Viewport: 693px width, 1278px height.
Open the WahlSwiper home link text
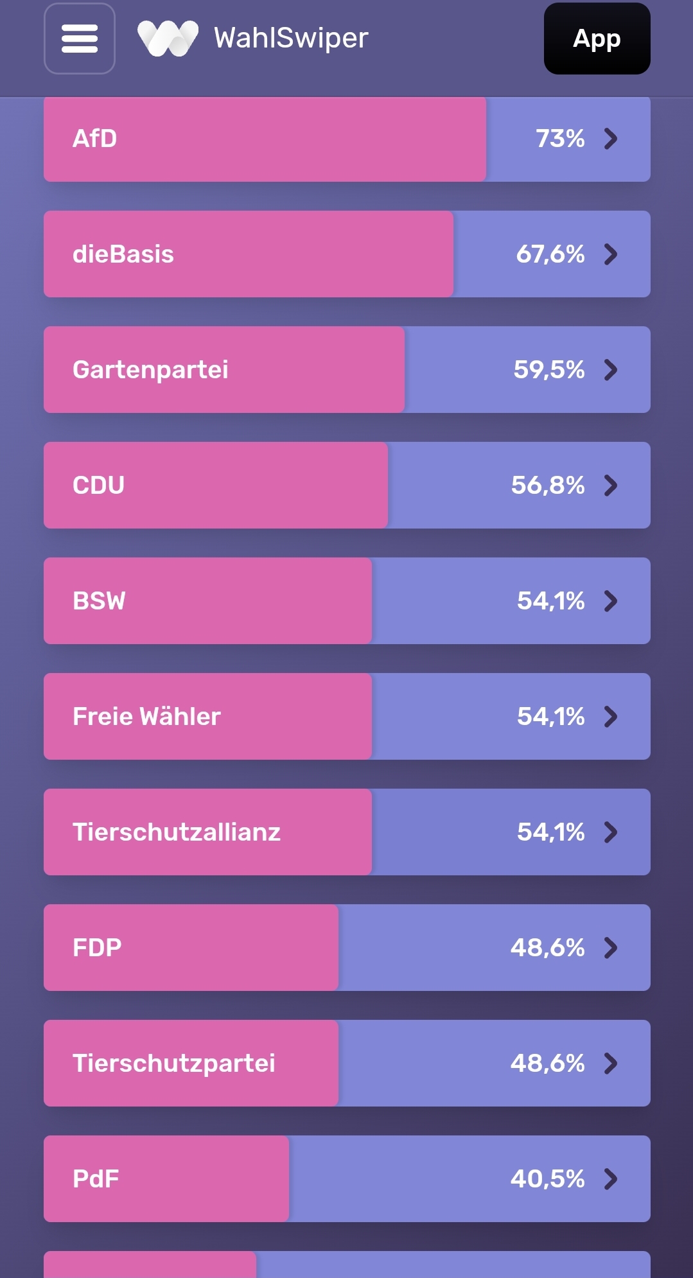pos(291,38)
